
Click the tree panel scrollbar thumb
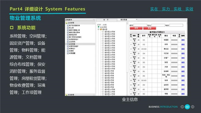coord(127,48)
